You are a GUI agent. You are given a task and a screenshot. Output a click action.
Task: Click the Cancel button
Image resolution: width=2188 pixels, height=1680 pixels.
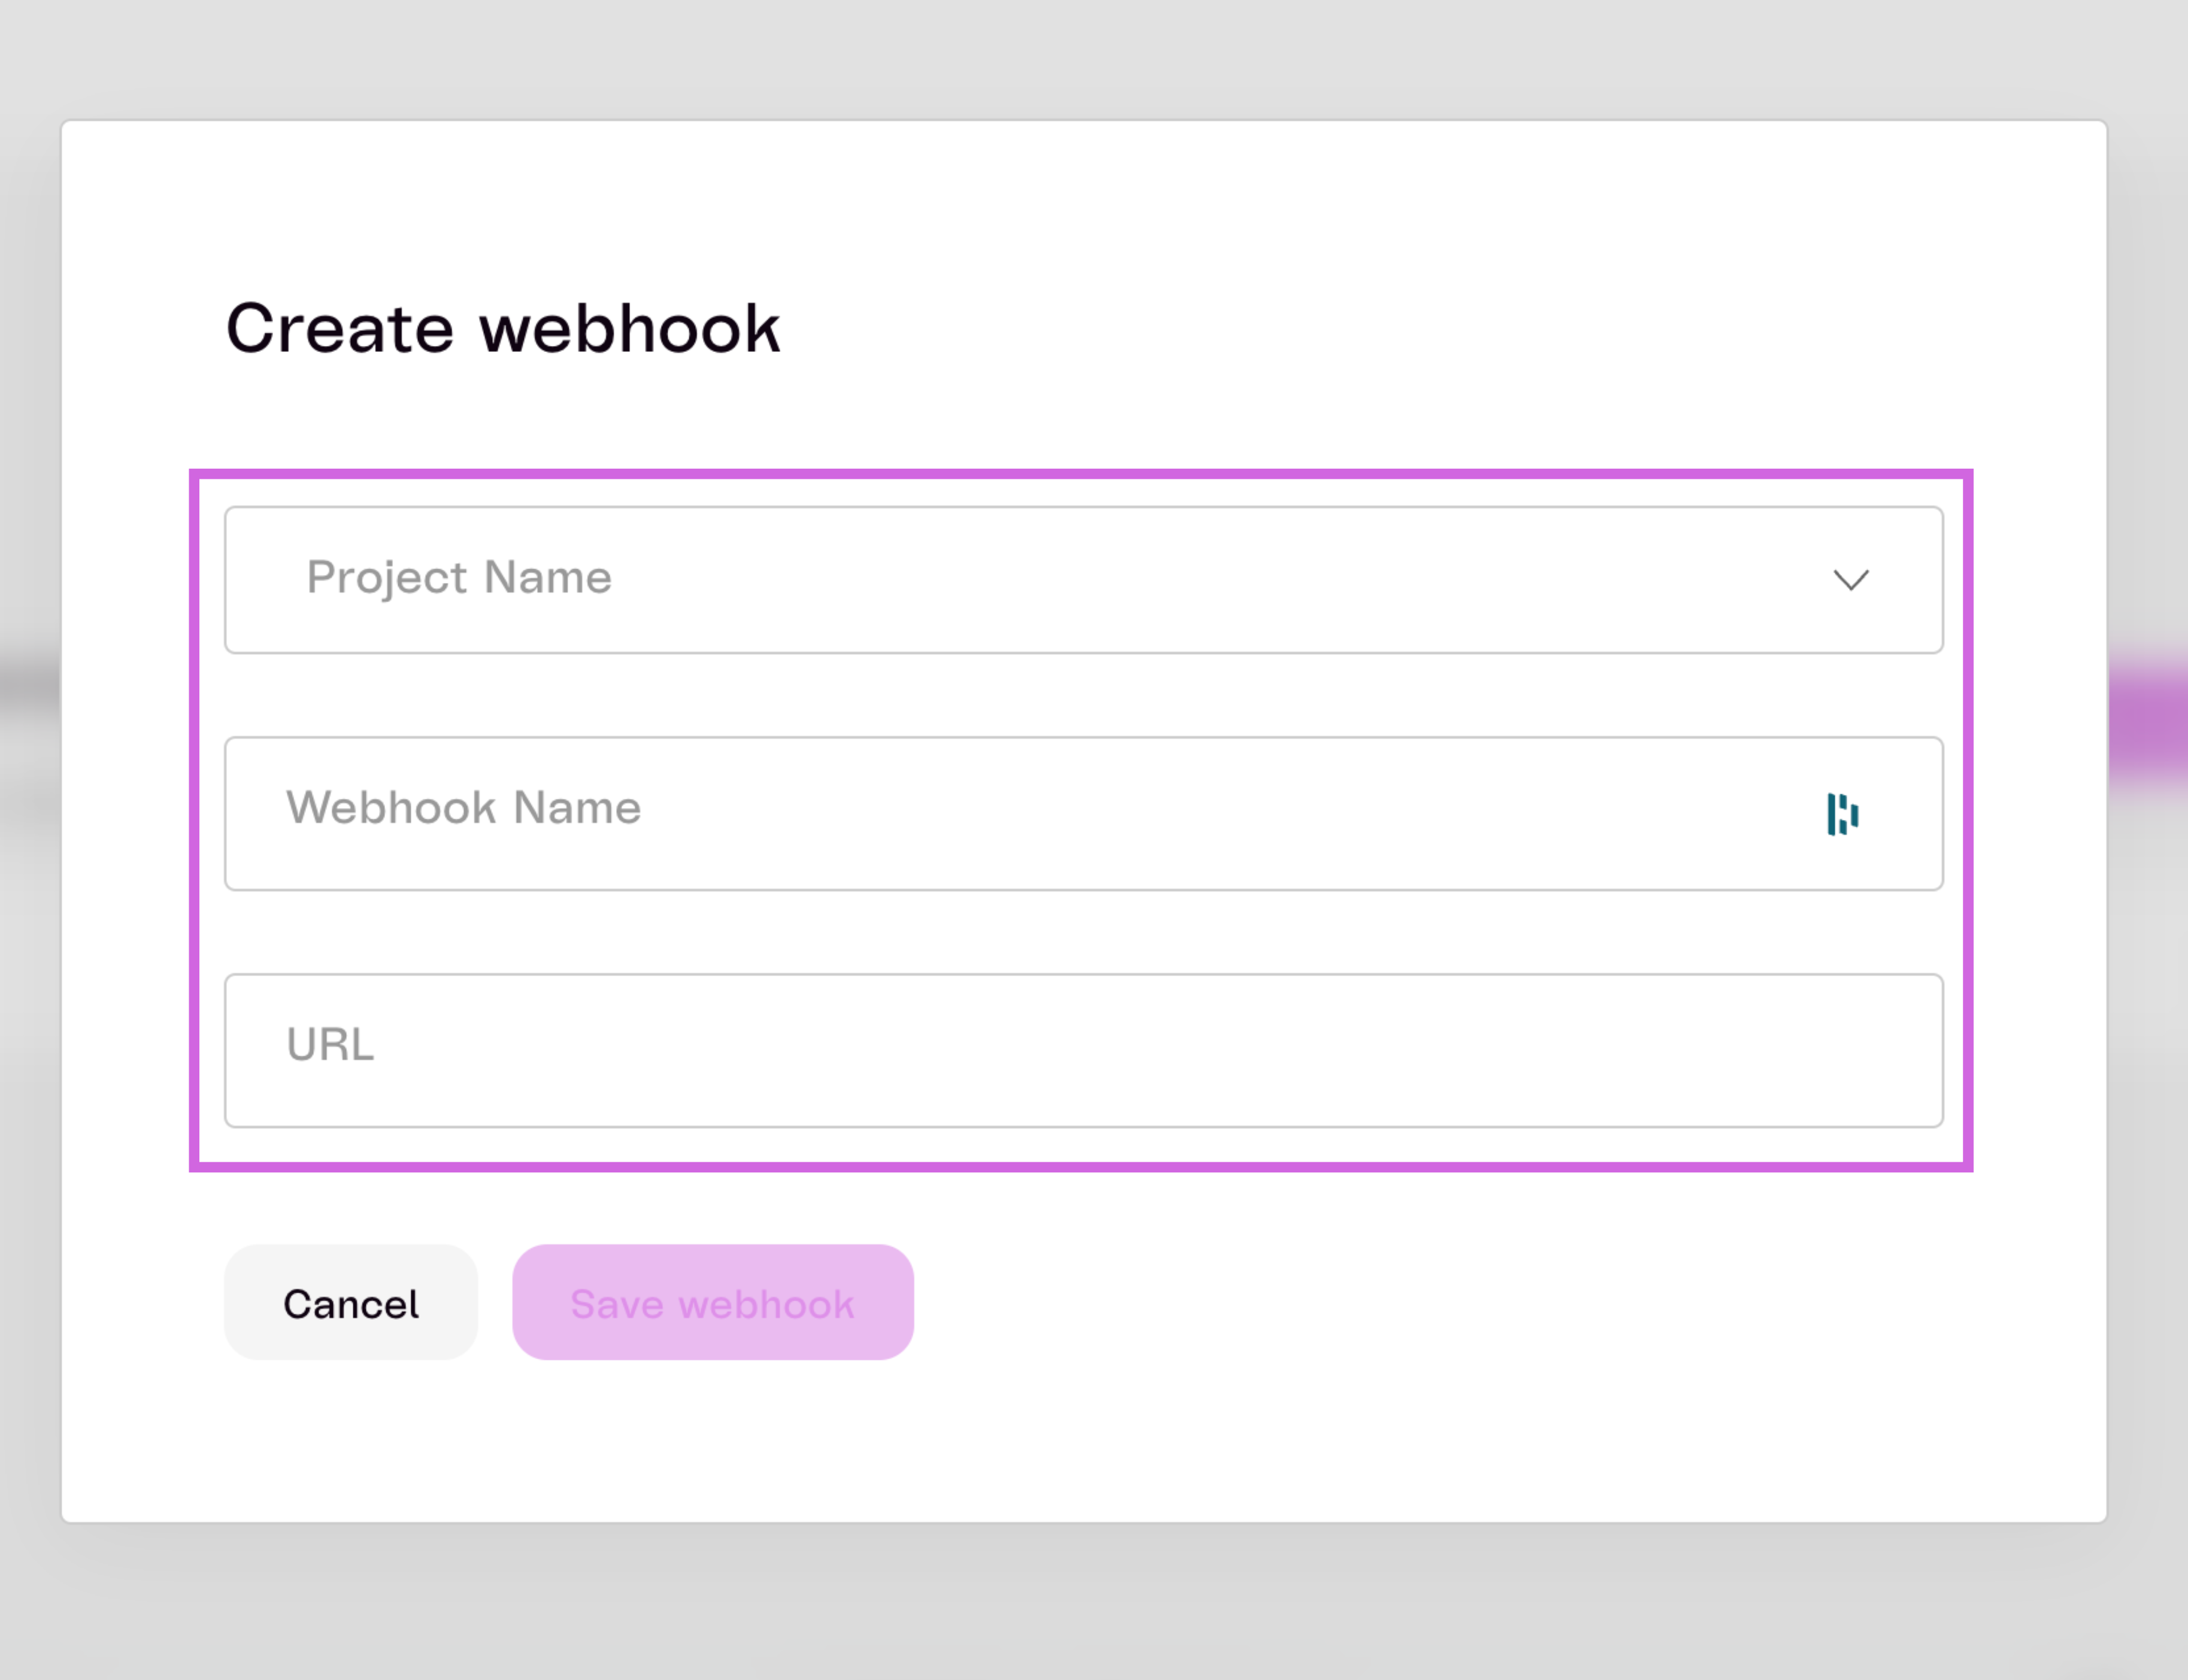pos(351,1302)
